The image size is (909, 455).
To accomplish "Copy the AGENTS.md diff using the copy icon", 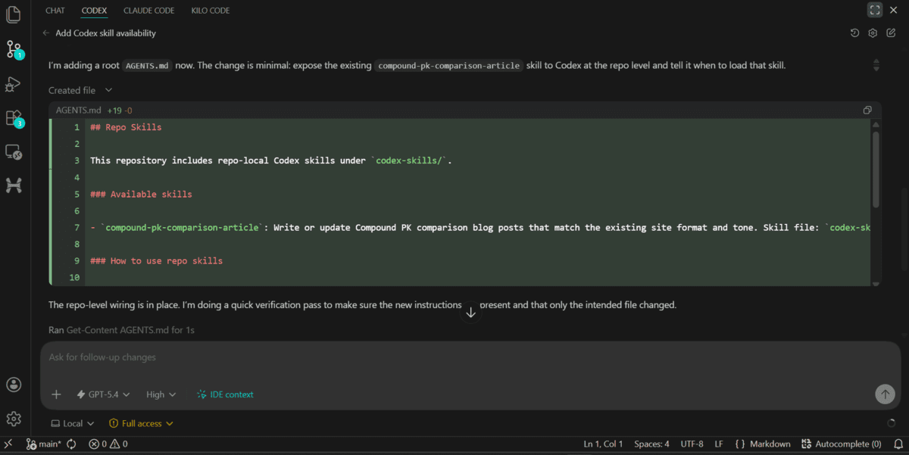I will click(867, 110).
